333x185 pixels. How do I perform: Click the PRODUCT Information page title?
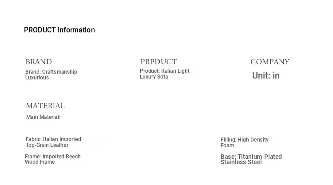(x=59, y=30)
